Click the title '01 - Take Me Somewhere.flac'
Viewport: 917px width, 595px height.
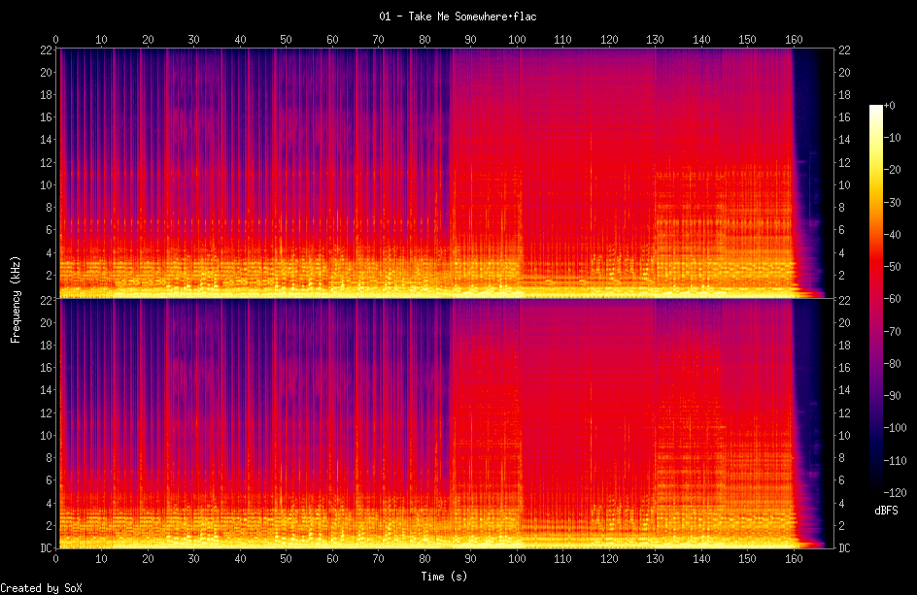tap(458, 17)
